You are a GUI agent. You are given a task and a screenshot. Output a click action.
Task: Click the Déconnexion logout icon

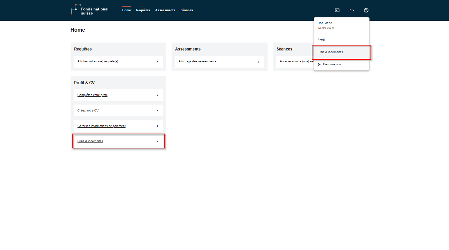319,64
